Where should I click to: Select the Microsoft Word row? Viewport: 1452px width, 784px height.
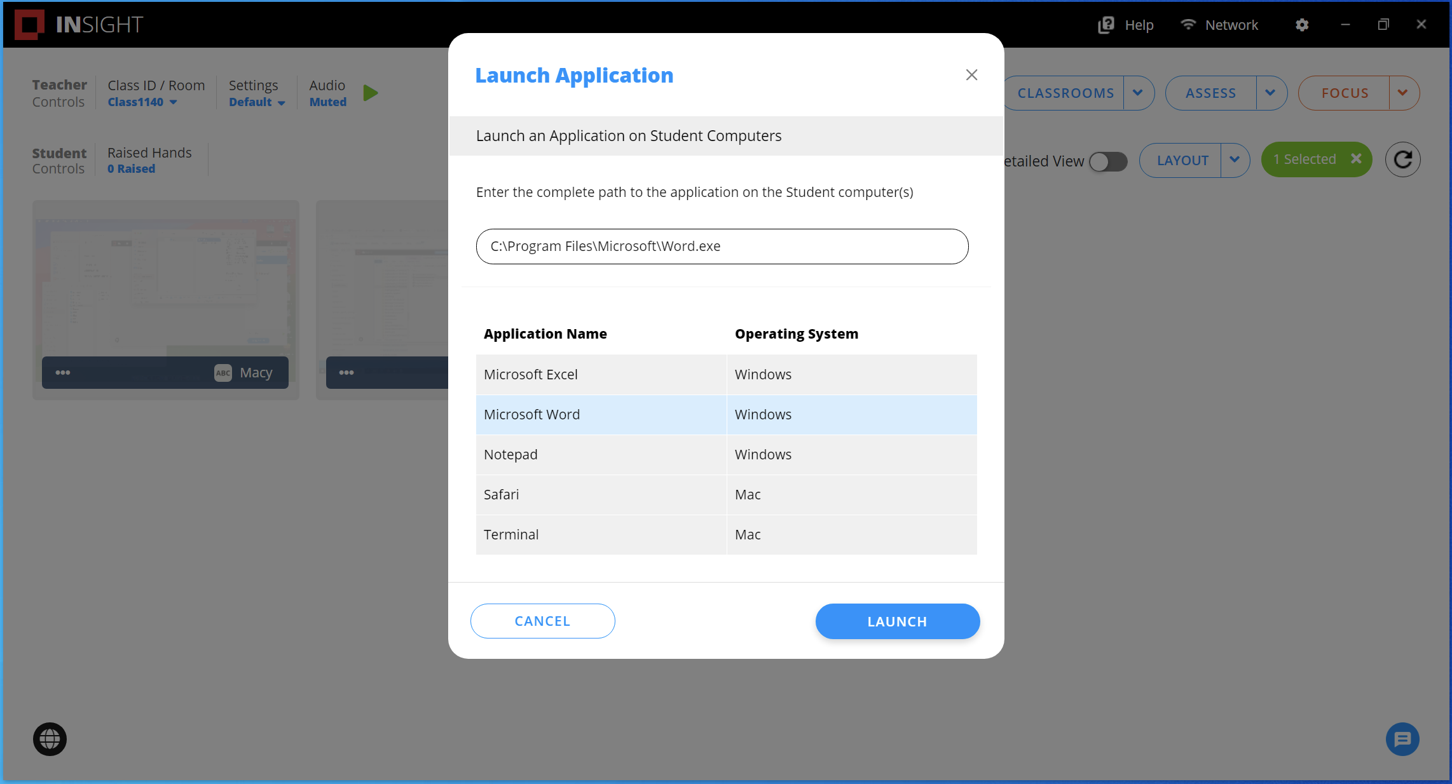pos(726,414)
